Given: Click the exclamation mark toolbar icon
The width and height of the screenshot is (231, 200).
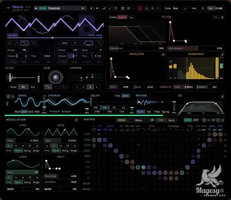Looking at the screenshot, I should tap(158, 8).
